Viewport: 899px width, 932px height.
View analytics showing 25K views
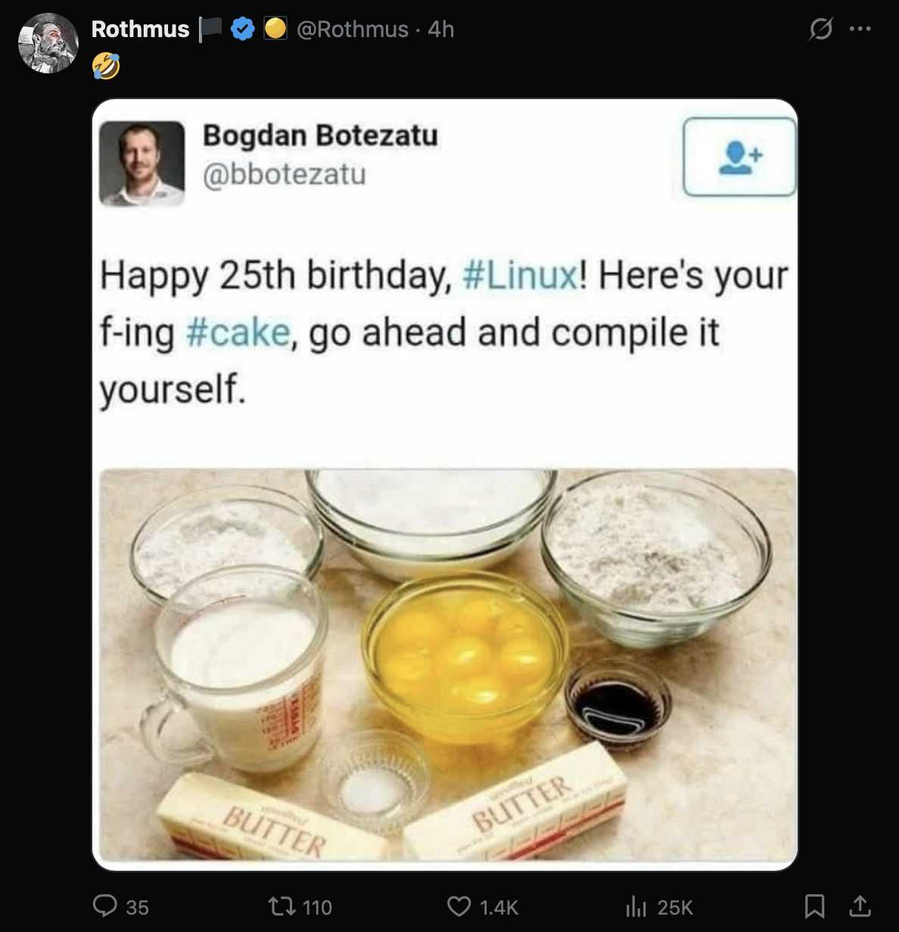(x=658, y=906)
